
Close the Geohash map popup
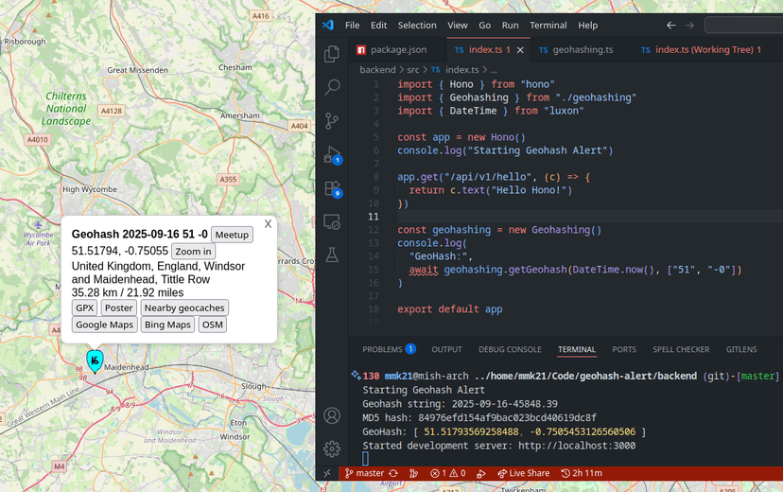[x=268, y=224]
